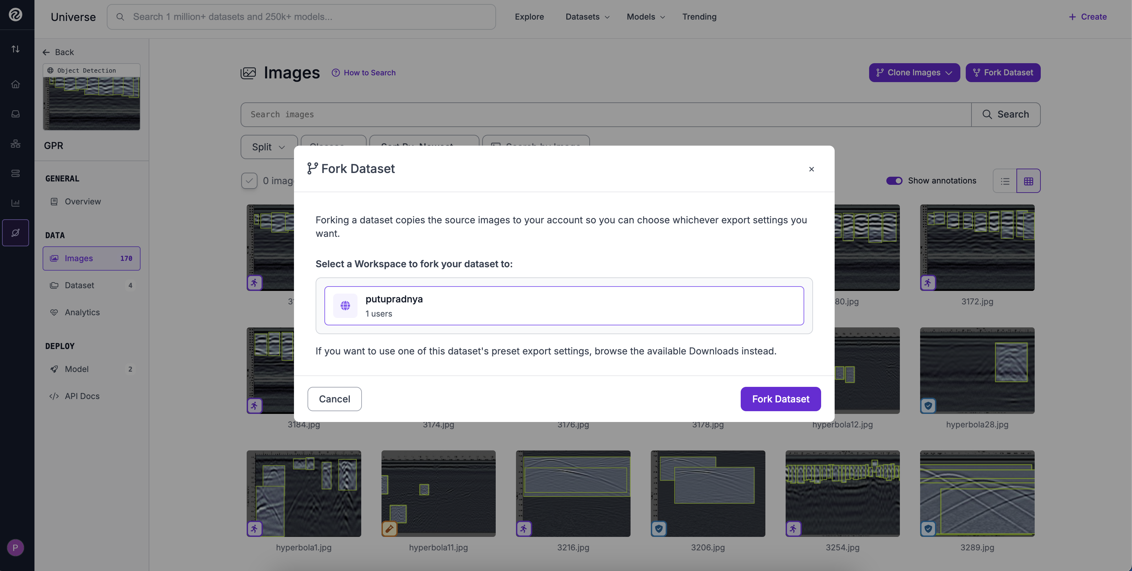Open the 3289.jpg thumbnail
This screenshot has width=1132, height=571.
pos(977,493)
